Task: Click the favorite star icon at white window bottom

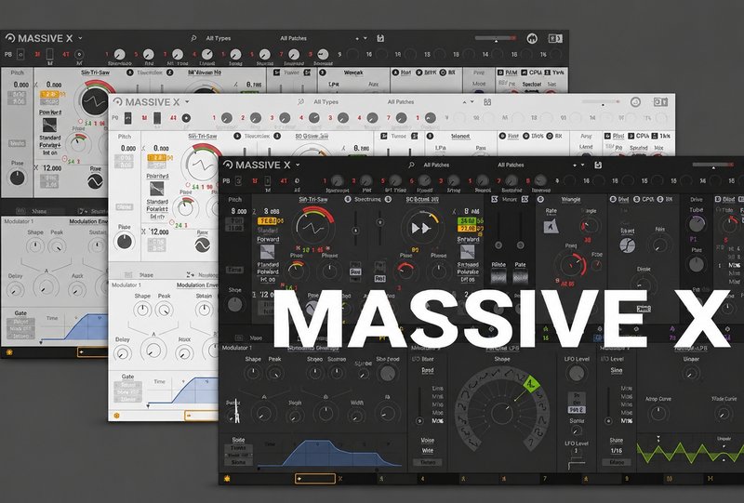Action: point(116,416)
